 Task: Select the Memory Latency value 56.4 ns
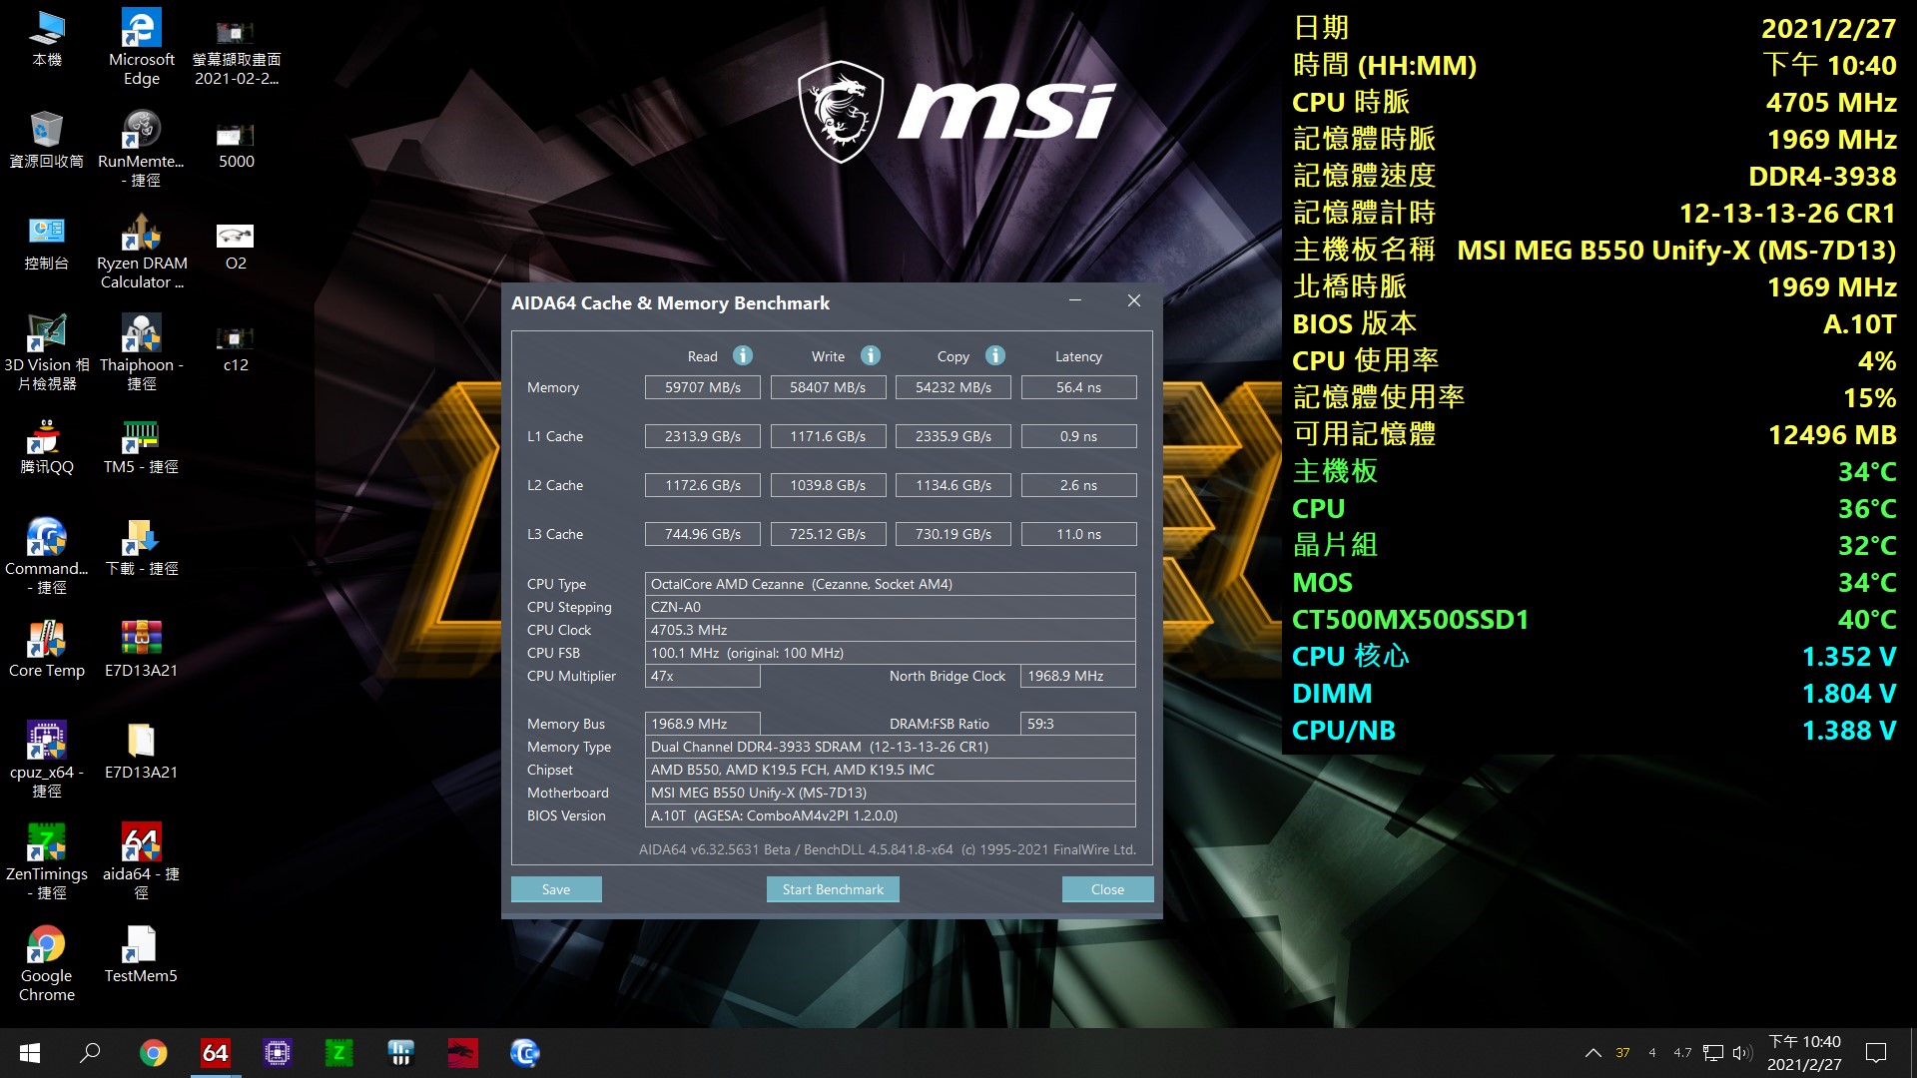(x=1078, y=387)
